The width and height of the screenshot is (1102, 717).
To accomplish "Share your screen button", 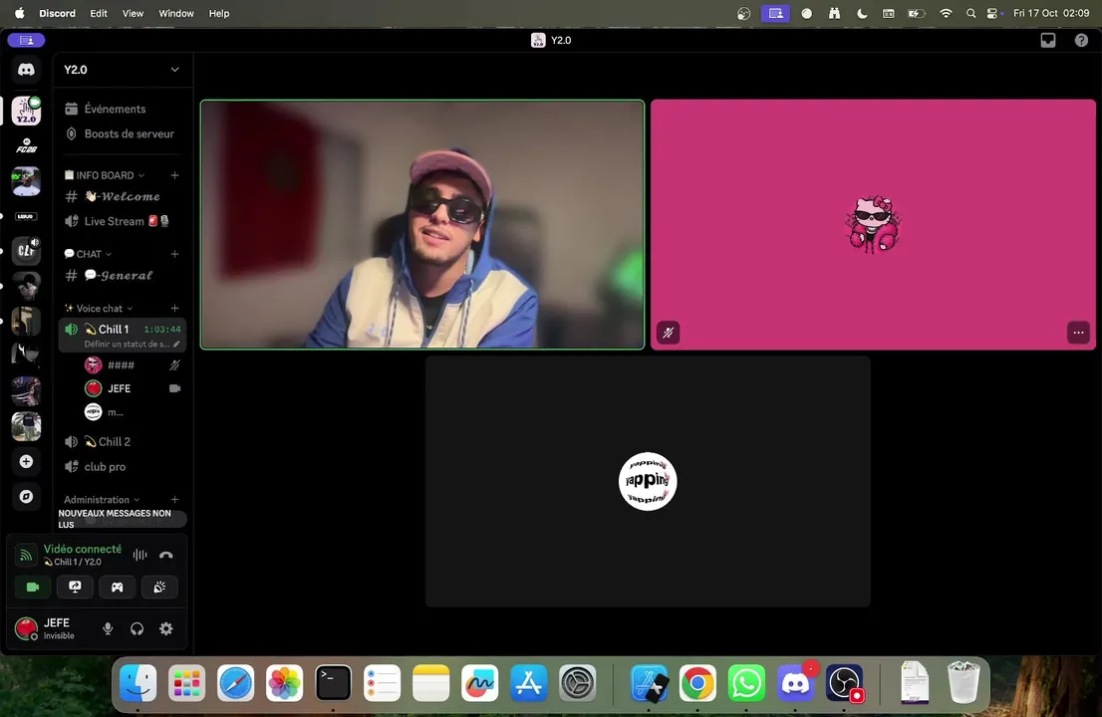I will click(x=75, y=588).
